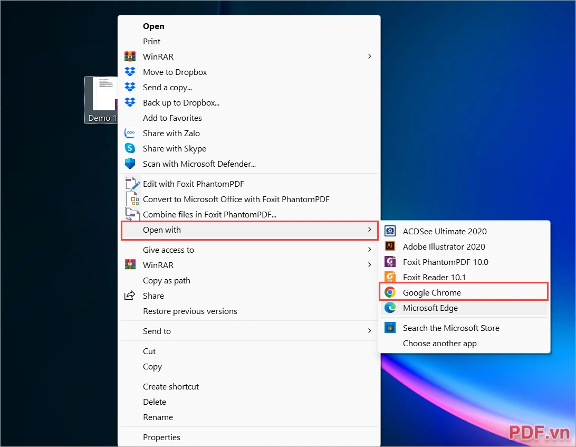Choose Convert to Microsoft Office with Foxit PhantomPDF
Image resolution: width=576 pixels, height=447 pixels.
[249, 199]
